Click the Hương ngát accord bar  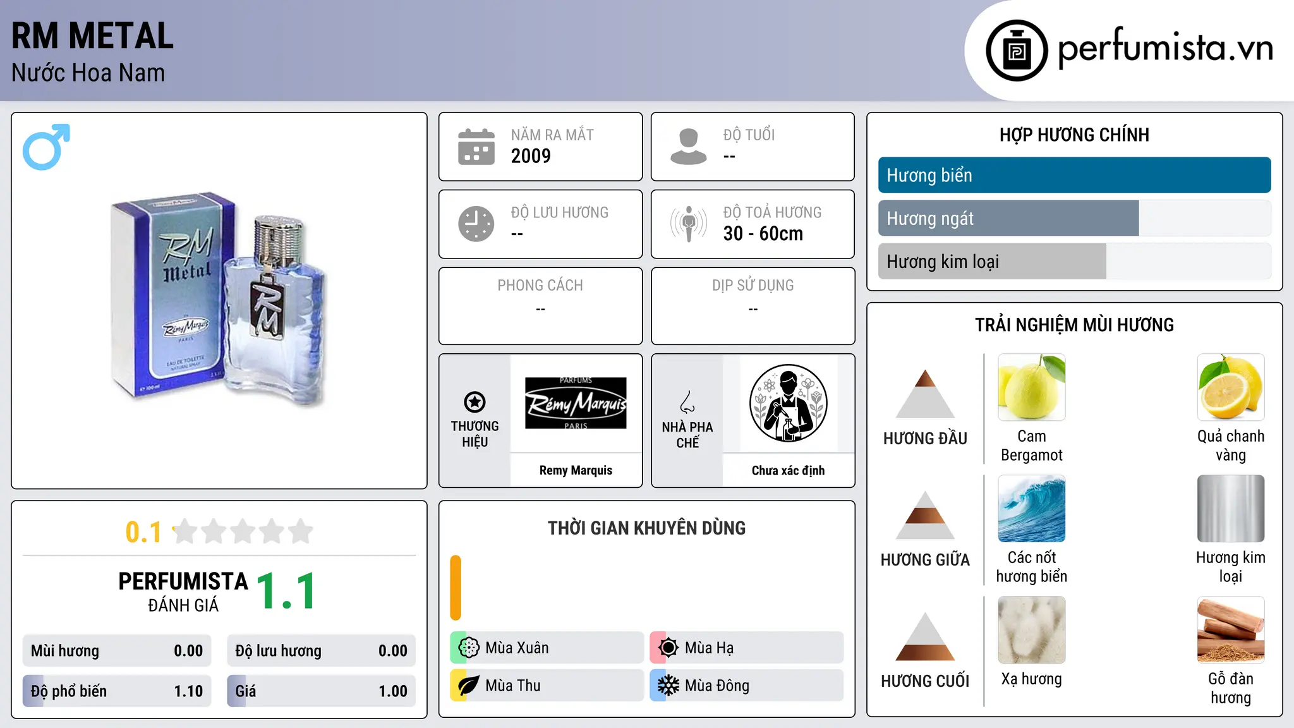pyautogui.click(x=1074, y=218)
